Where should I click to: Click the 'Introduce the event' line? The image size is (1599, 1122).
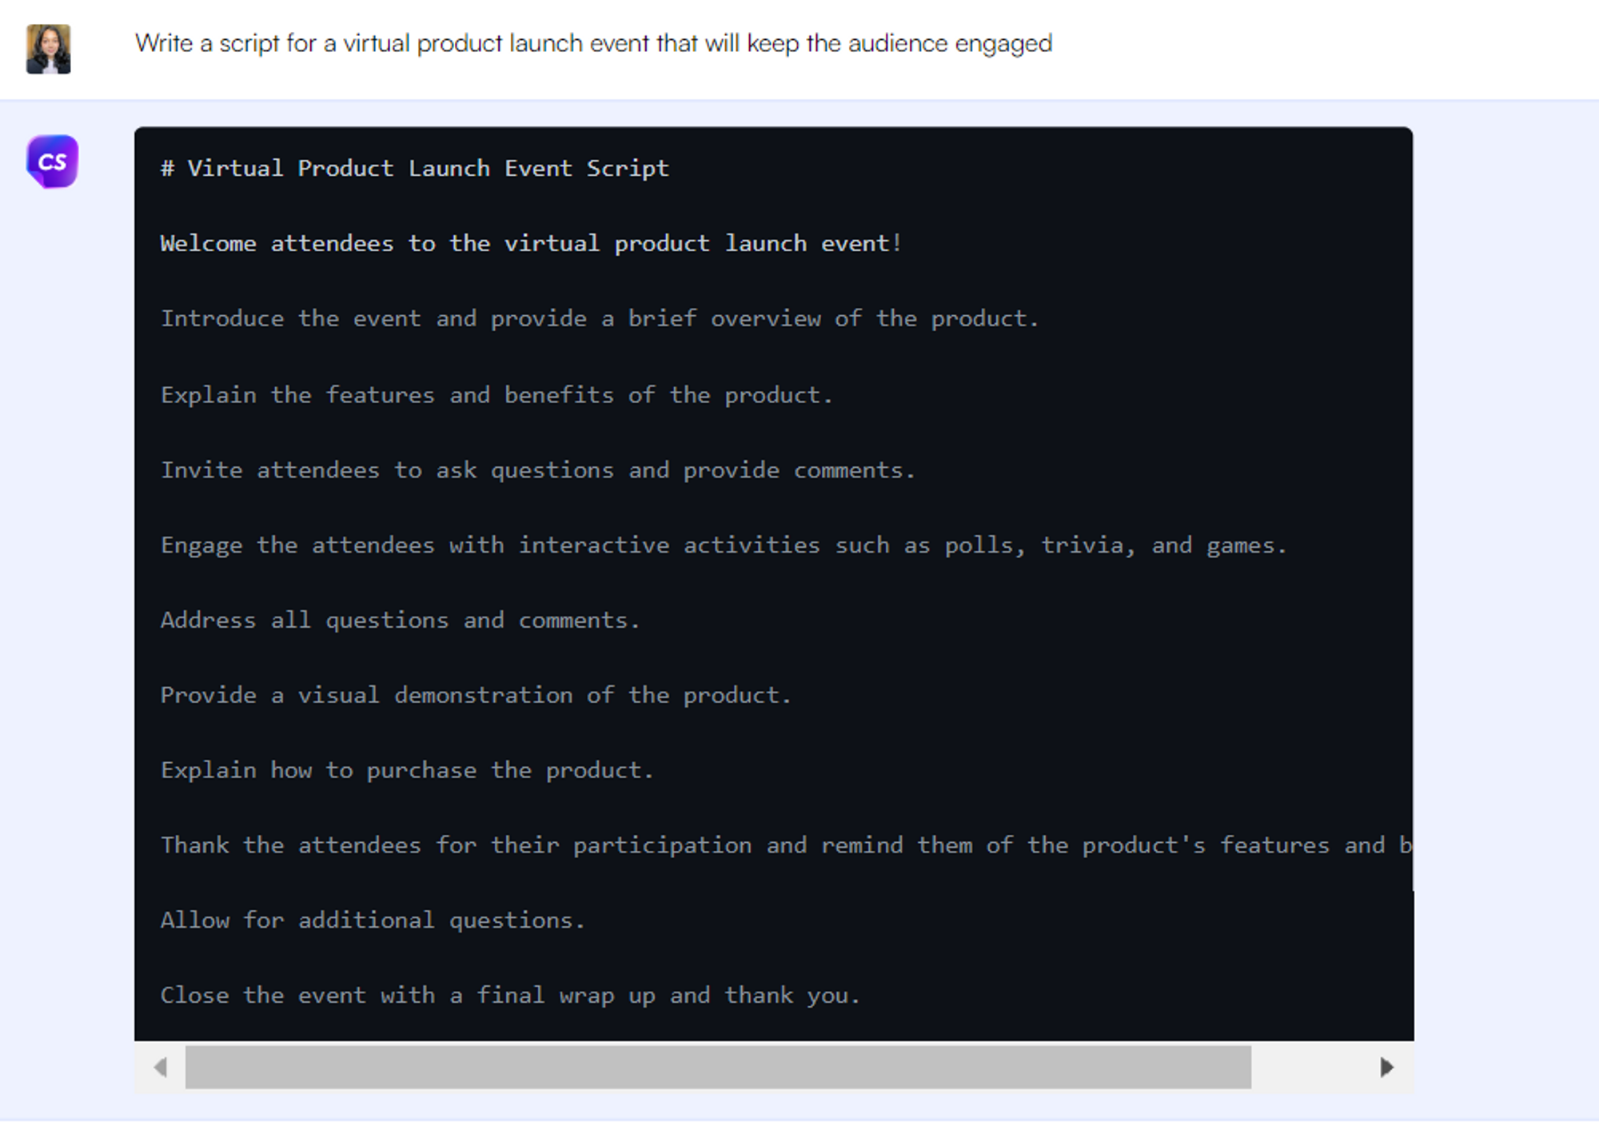[x=599, y=318]
